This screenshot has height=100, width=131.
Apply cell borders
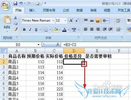click(46, 30)
